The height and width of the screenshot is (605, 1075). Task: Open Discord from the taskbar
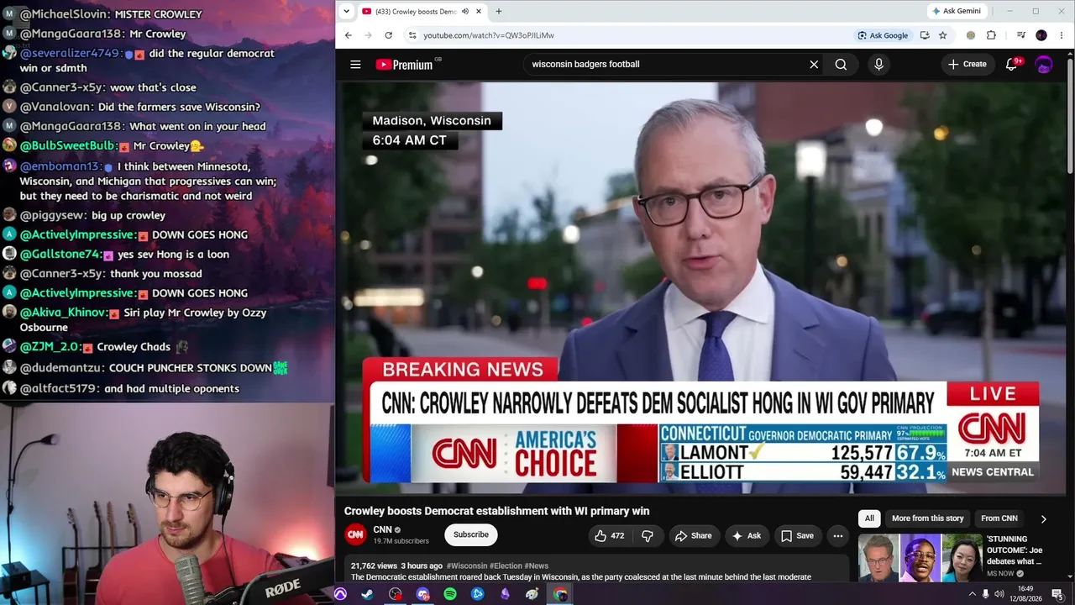422,594
